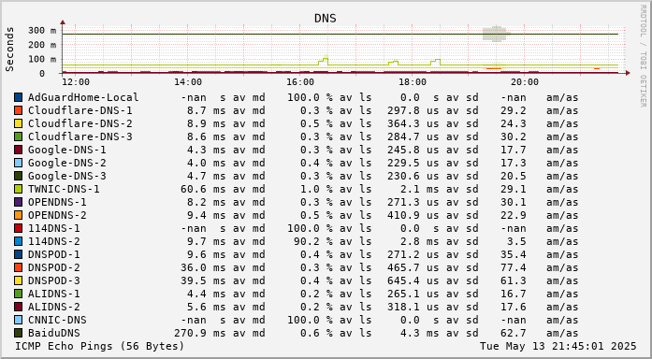Click the 39.5 ms DNSPOD-3 median value
Screen dimensions: 652x359
(x=202, y=280)
